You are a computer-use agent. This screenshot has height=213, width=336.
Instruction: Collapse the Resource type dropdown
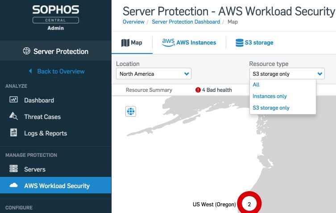pyautogui.click(x=287, y=74)
